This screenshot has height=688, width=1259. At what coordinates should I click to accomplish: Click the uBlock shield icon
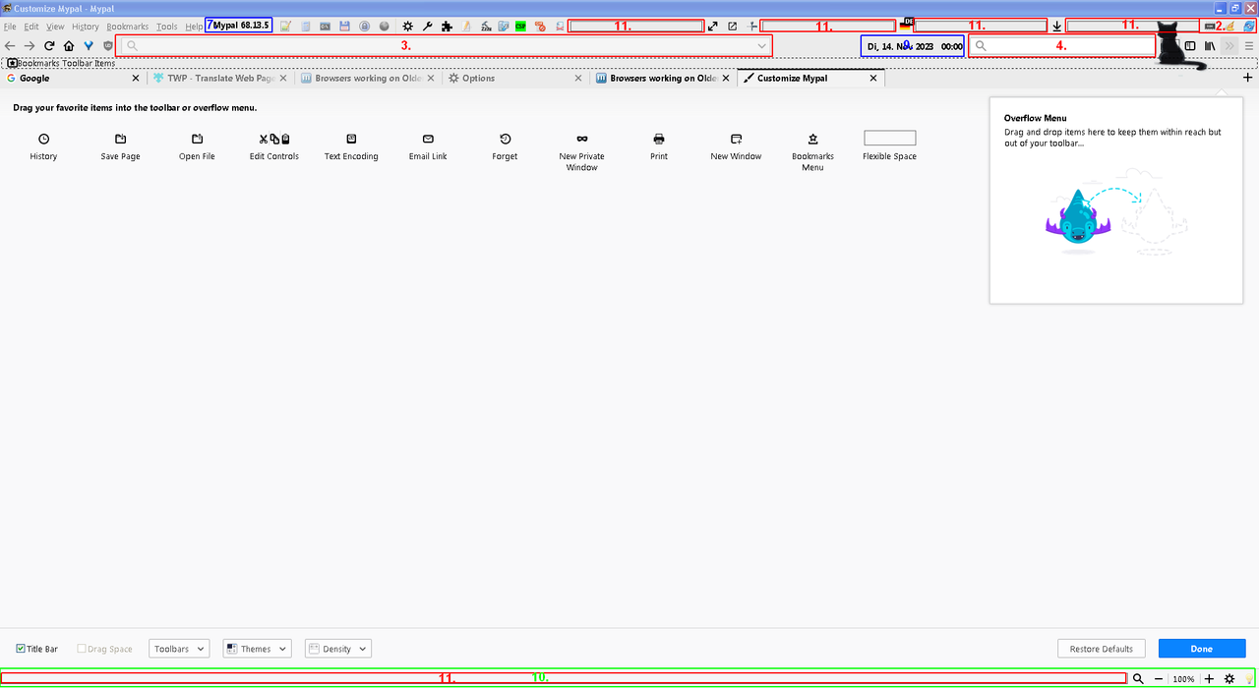pos(108,45)
